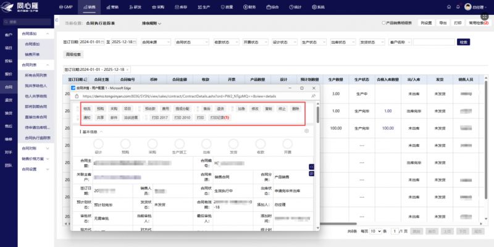Viewport: 494px width, 247px height.
Task: Click the 出库 stage circle icon
Action: click(206, 143)
